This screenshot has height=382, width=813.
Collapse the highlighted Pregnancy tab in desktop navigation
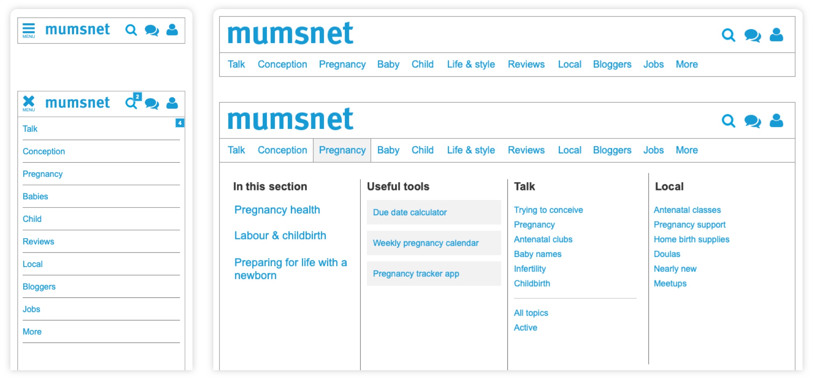tap(342, 150)
